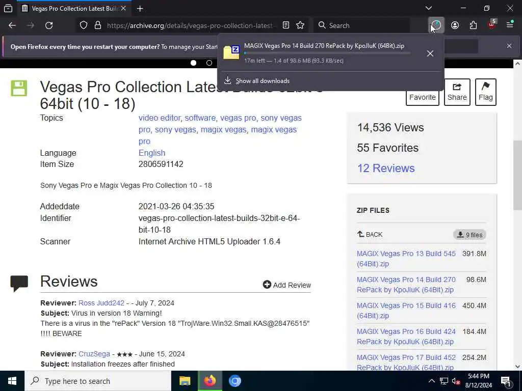Open the 12 Reviews link
Image resolution: width=522 pixels, height=391 pixels.
[x=386, y=168]
